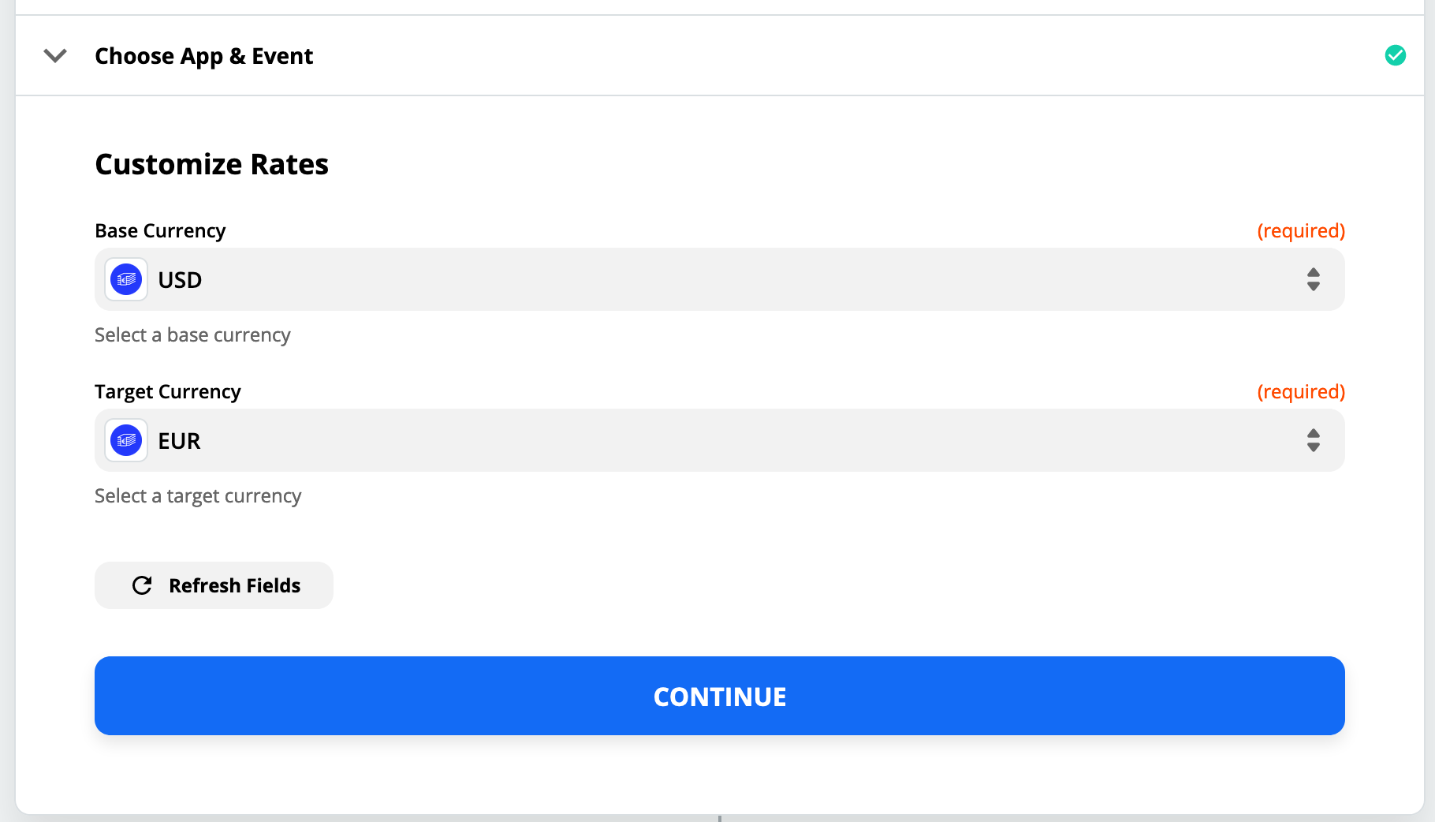Open the Target Currency dropdown

point(710,440)
